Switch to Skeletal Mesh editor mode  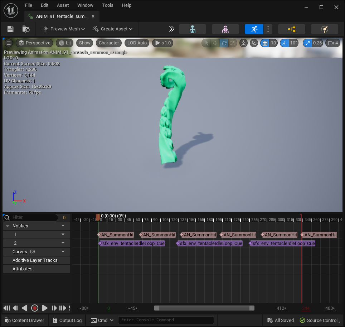225,29
